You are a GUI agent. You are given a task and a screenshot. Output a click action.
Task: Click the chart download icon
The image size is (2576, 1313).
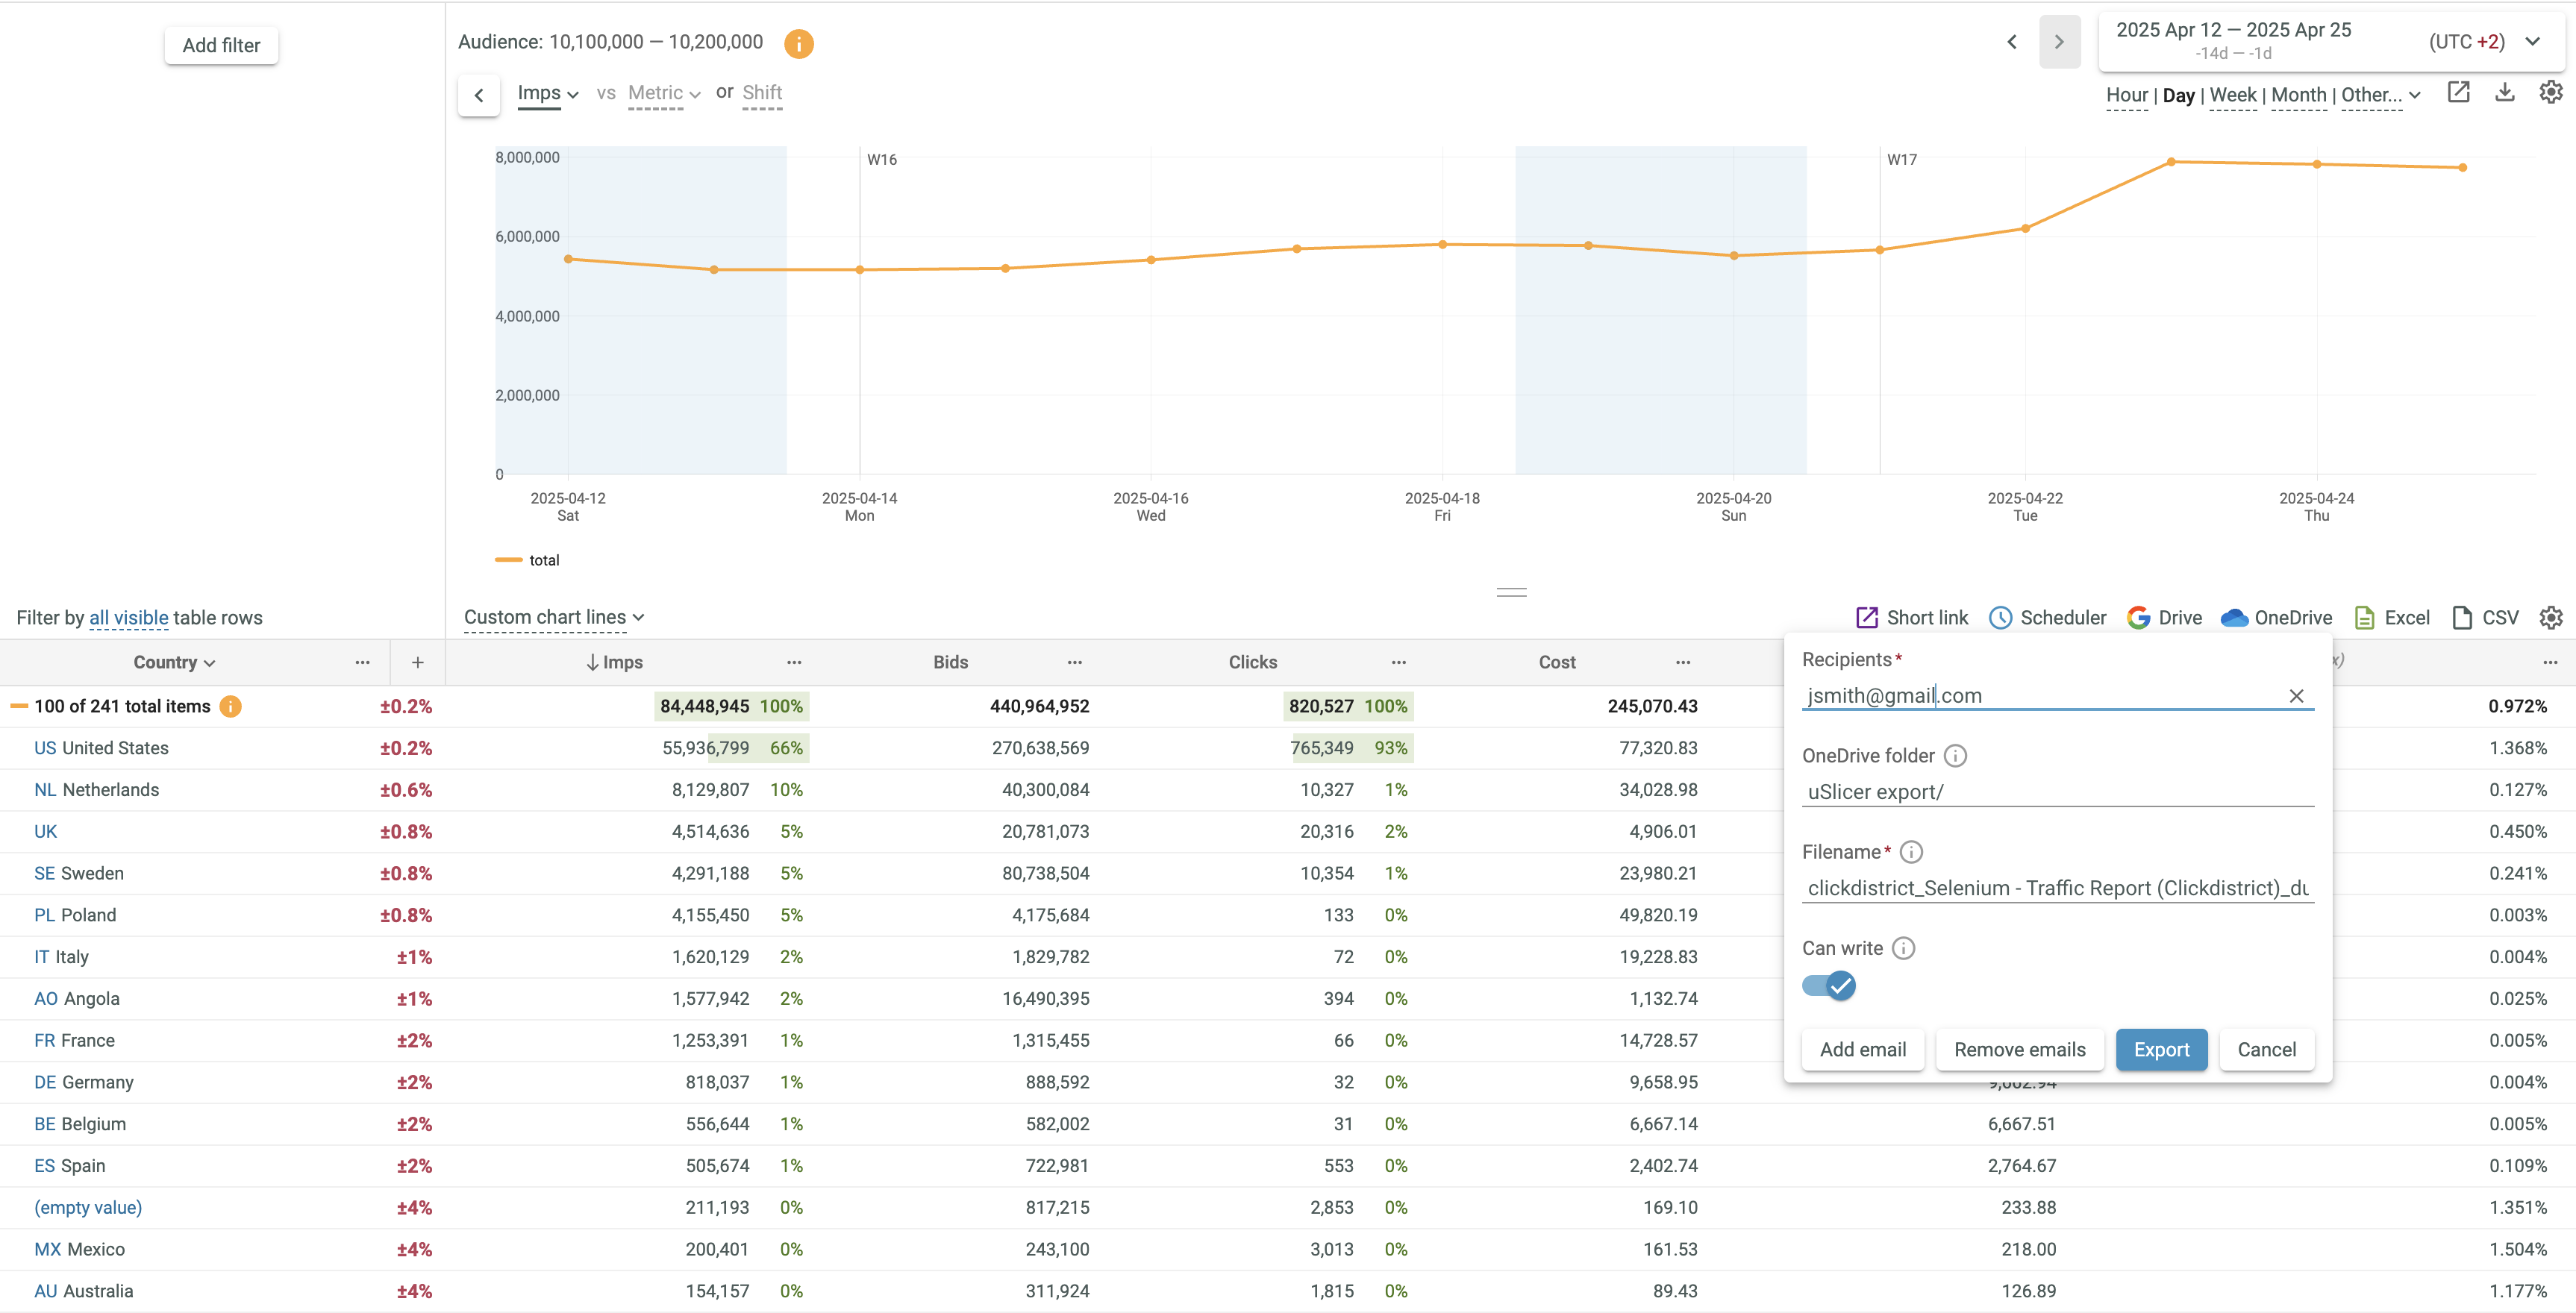(x=2504, y=93)
